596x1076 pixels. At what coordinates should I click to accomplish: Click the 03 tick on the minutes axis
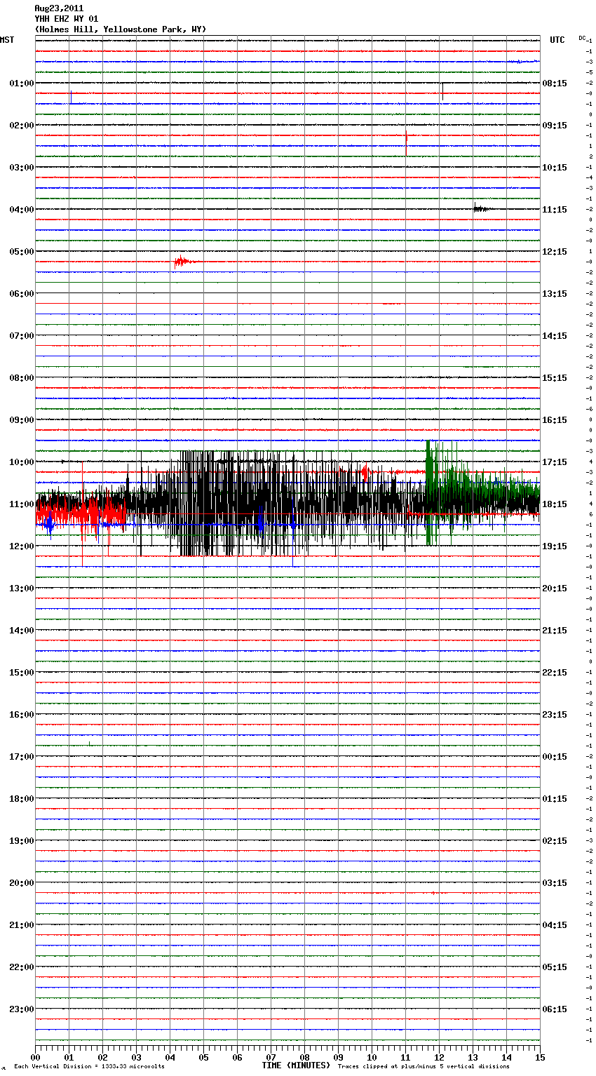click(x=136, y=1057)
